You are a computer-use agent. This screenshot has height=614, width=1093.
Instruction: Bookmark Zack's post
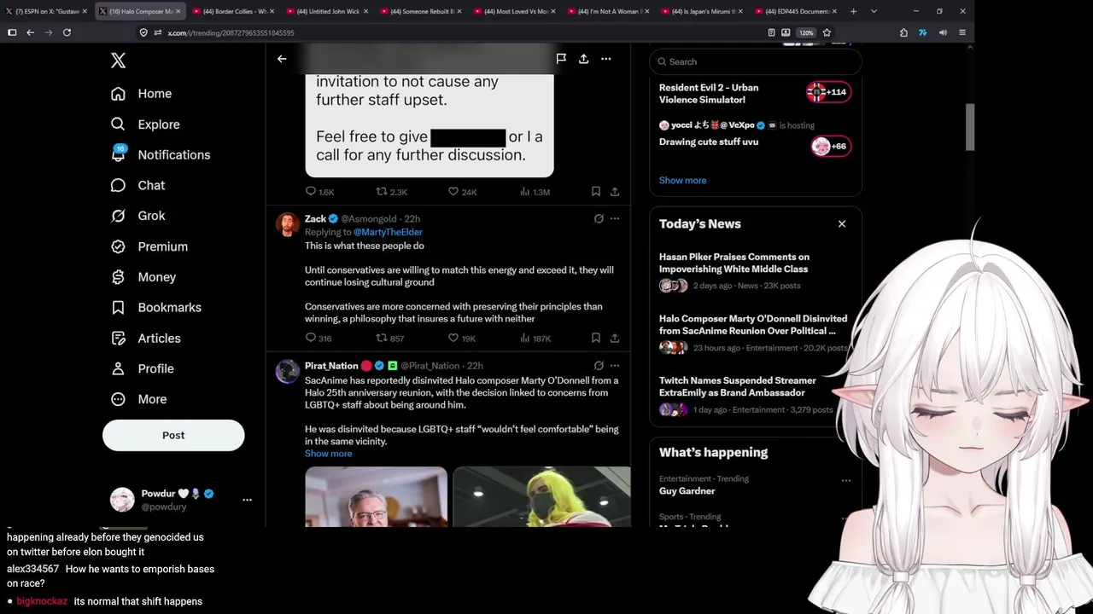596,339
